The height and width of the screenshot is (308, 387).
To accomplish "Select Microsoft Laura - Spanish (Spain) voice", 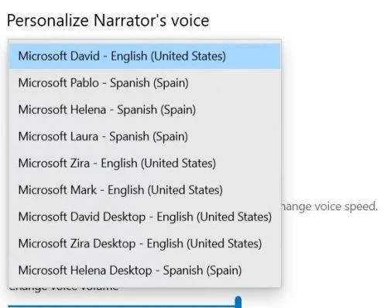I will click(145, 137).
